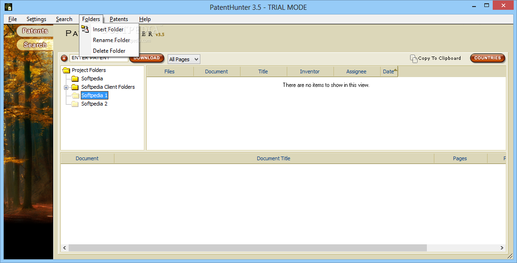Click the folder icon of Softpedia 2
Viewport: 517px width, 263px height.
pyautogui.click(x=75, y=104)
